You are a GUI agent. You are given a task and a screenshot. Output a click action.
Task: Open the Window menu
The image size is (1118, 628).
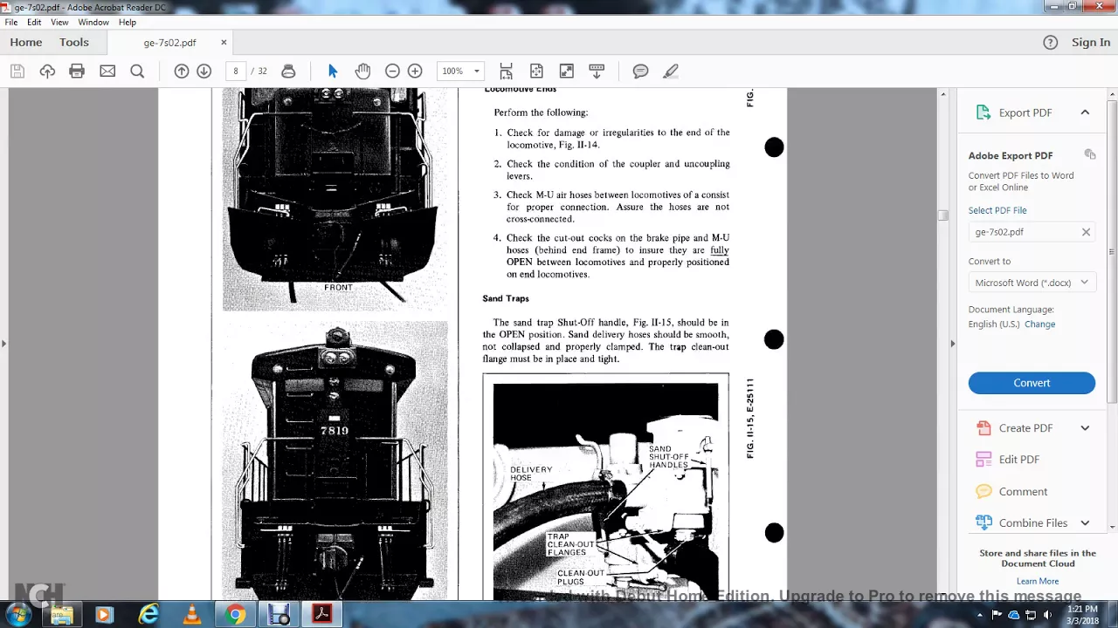(x=93, y=22)
